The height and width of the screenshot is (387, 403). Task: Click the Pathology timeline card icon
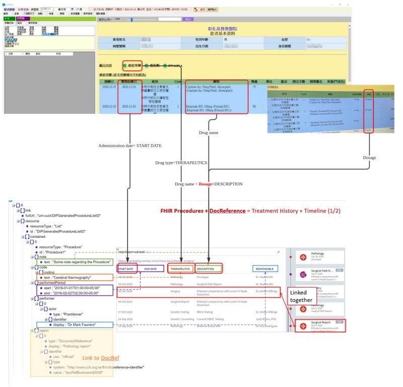click(x=303, y=256)
